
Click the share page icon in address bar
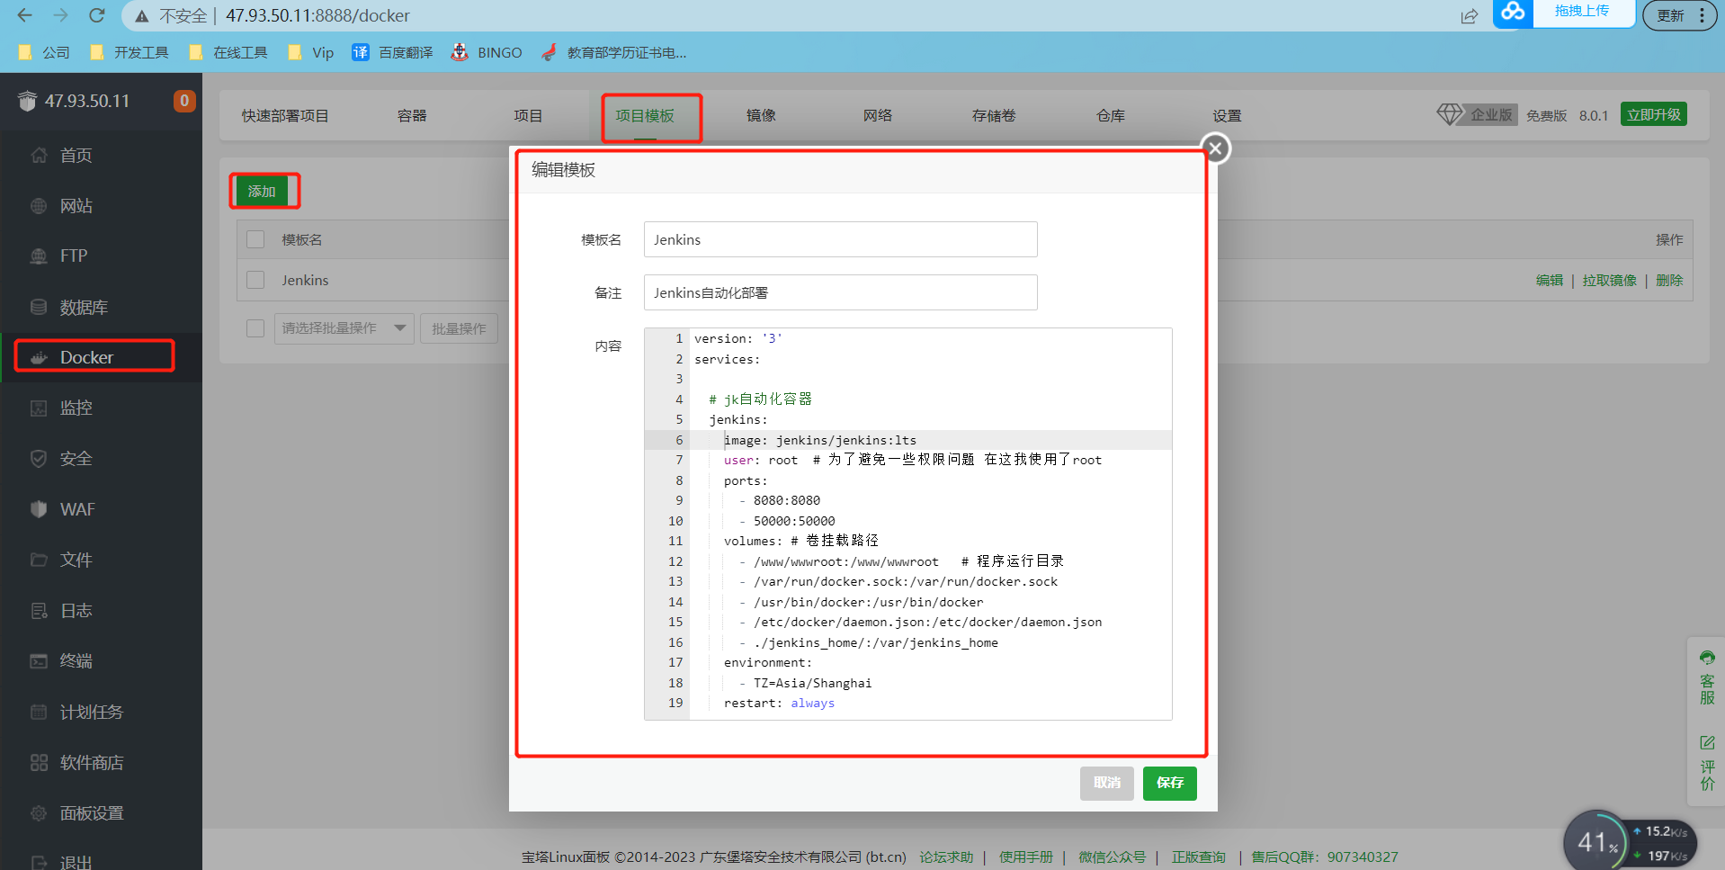(1470, 15)
